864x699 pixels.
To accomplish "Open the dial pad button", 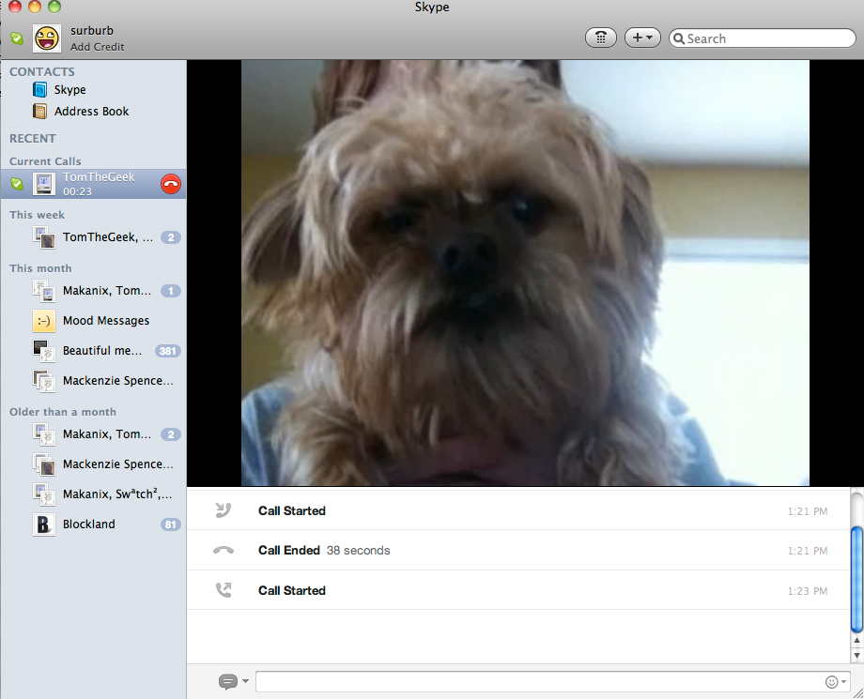I will coord(601,38).
